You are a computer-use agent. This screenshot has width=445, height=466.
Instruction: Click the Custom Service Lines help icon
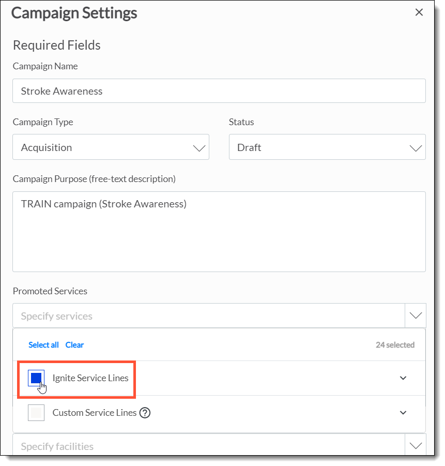pyautogui.click(x=145, y=413)
